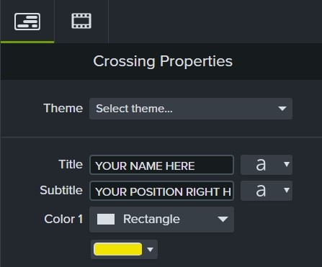
Task: Click the Title text field
Action: pos(161,165)
